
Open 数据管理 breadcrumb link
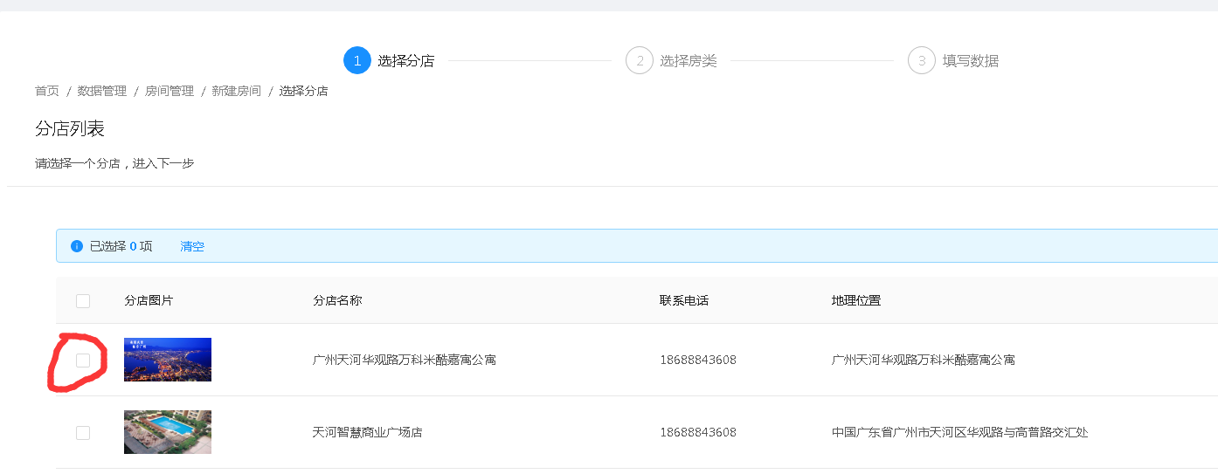click(x=102, y=91)
